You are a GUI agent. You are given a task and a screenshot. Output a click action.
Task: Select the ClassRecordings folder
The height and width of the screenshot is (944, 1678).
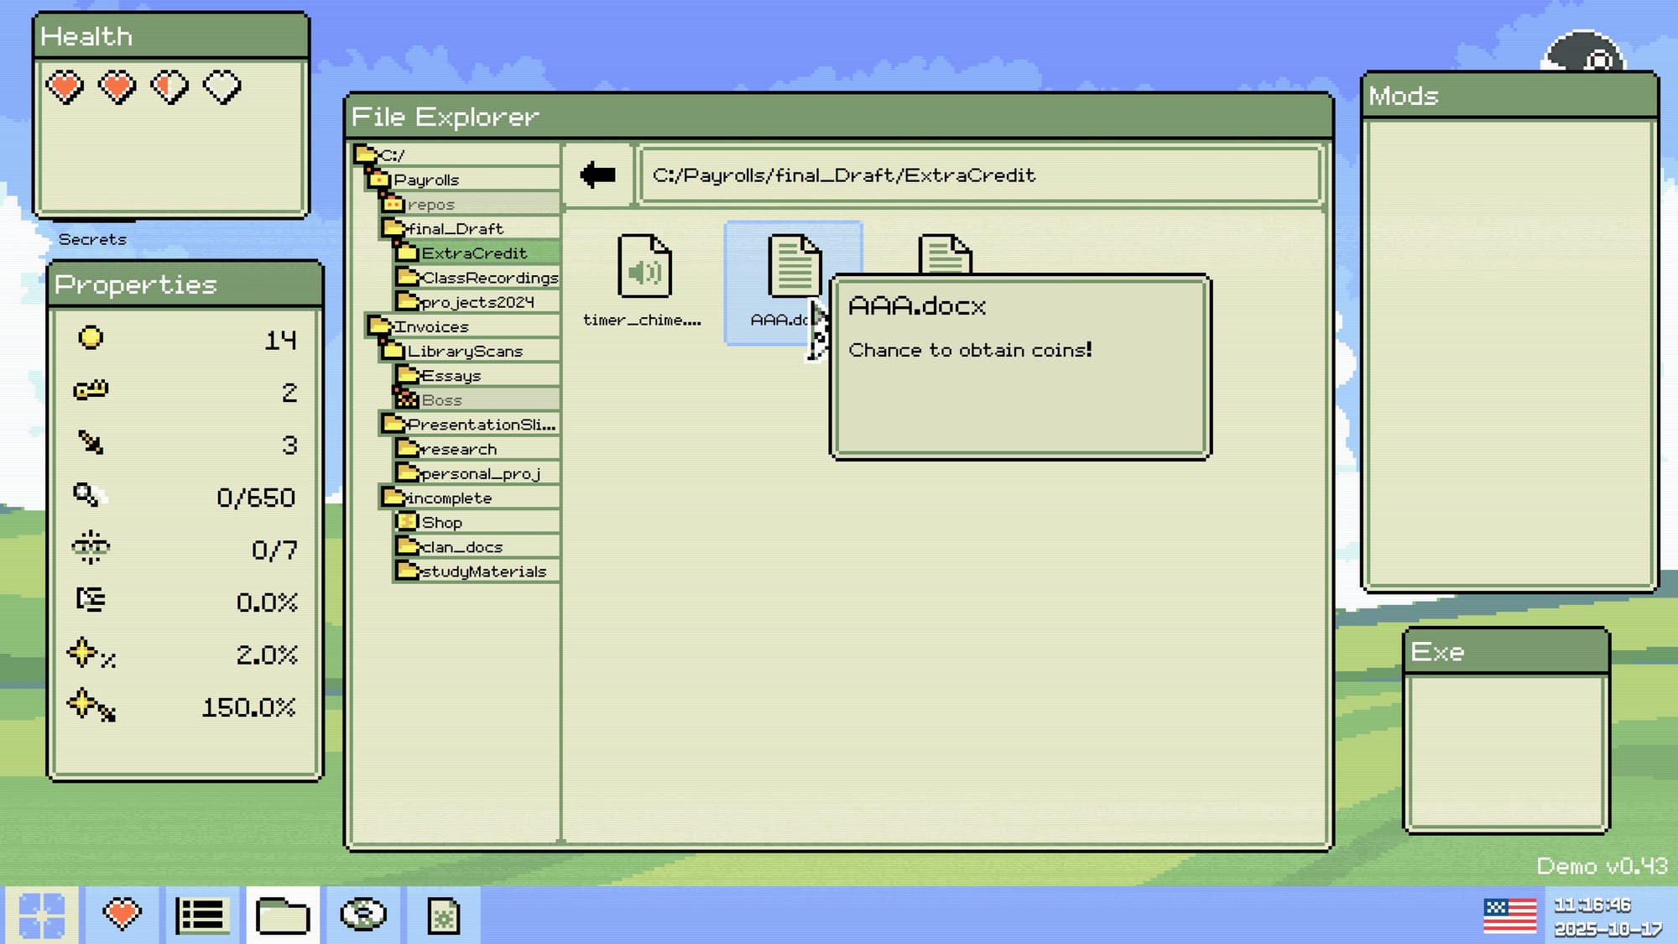coord(489,278)
